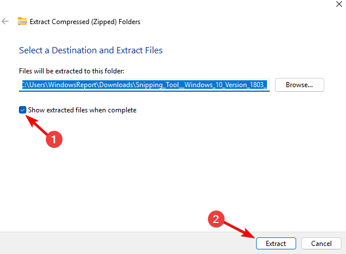
Task: Click the zipped folder icon beside the title
Action: click(x=22, y=22)
